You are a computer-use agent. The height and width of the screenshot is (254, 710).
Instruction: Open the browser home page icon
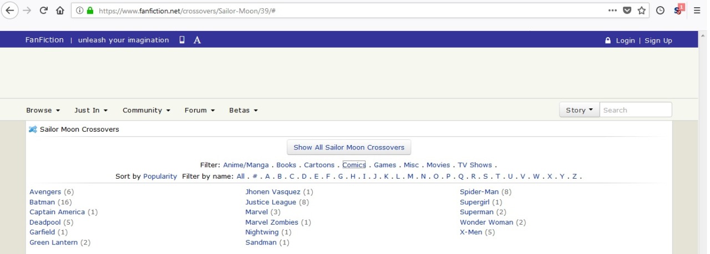[x=60, y=10]
